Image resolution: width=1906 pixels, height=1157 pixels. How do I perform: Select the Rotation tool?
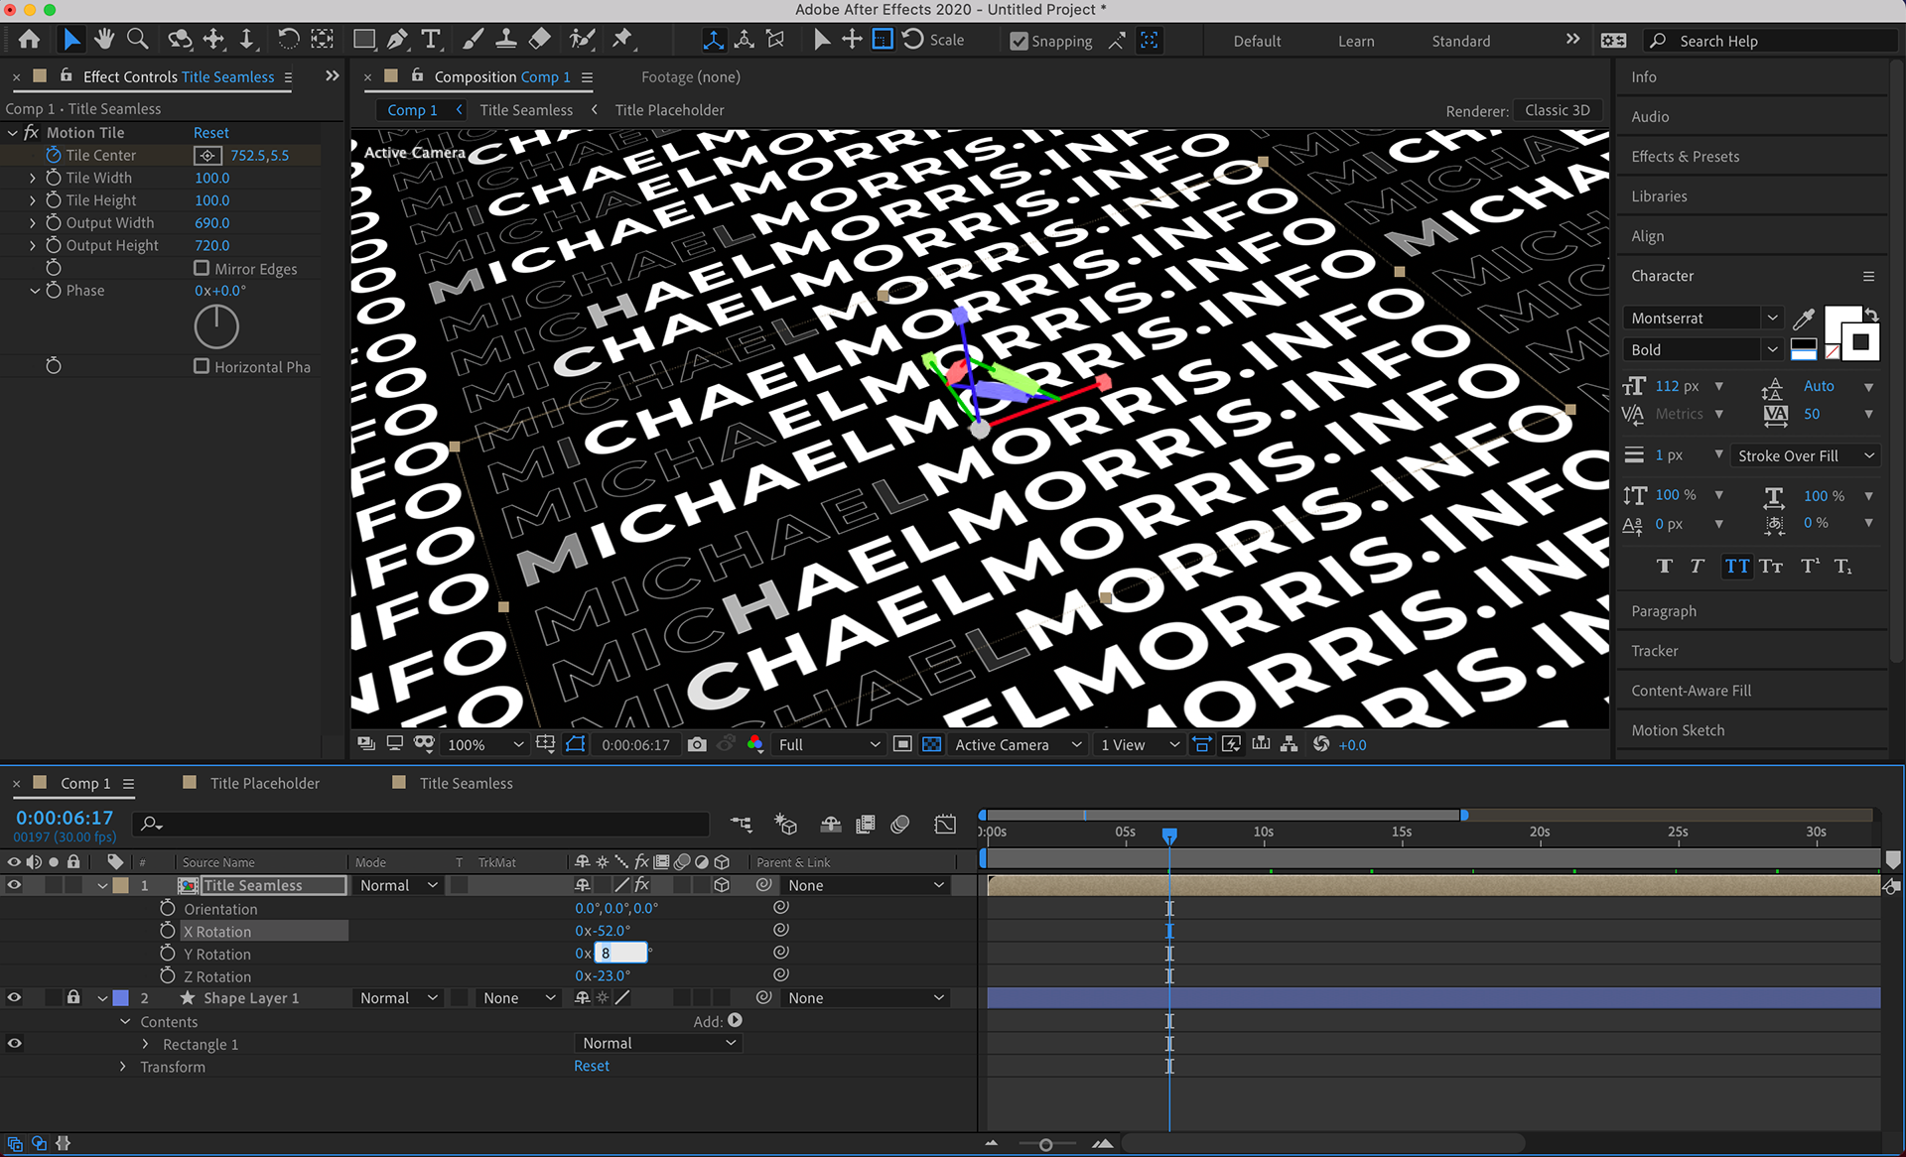pyautogui.click(x=288, y=40)
